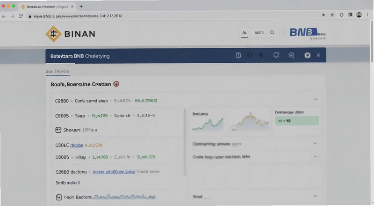The height and width of the screenshot is (206, 374).
Task: Select the SOF2 tab near the search icon
Action: [259, 33]
